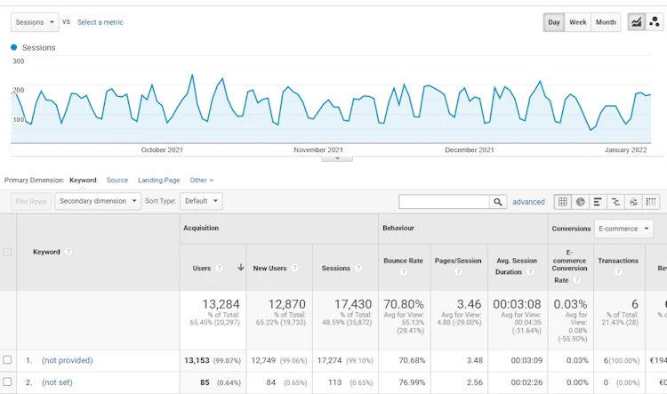Viewport: 667px width, 394px height.
Task: Tick checkbox for (not set) row
Action: pyautogui.click(x=7, y=382)
